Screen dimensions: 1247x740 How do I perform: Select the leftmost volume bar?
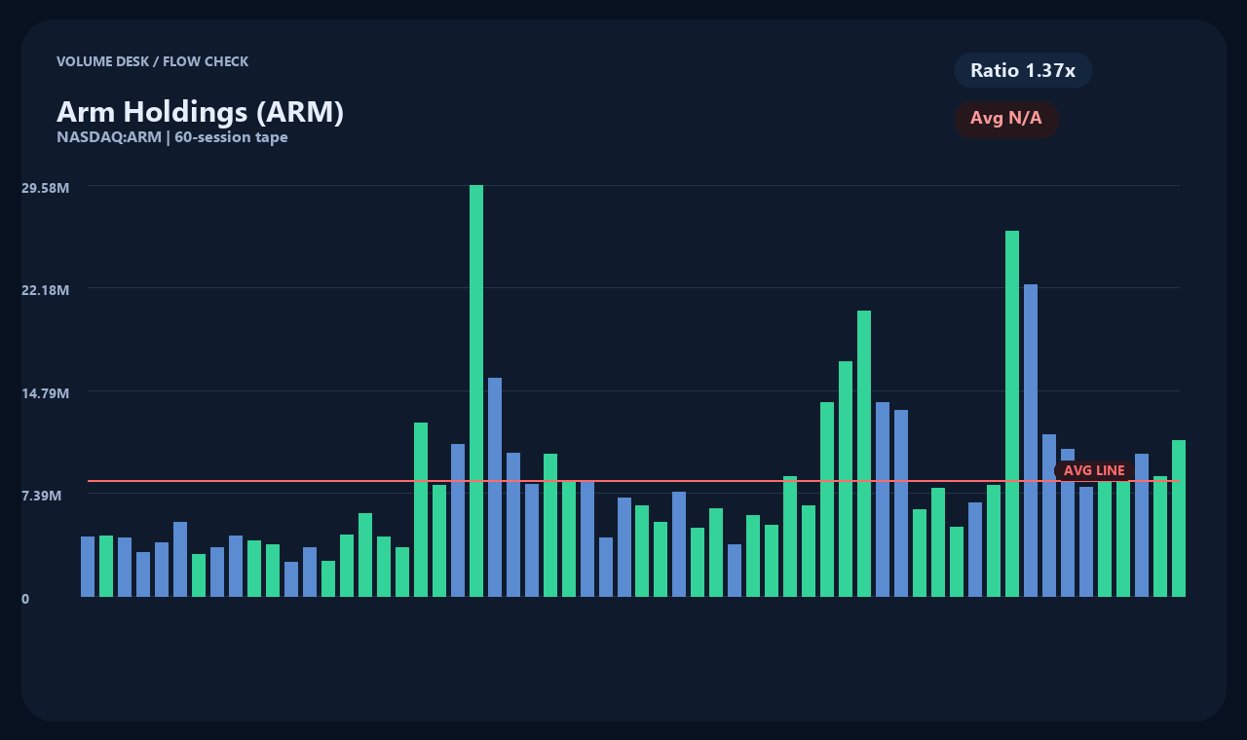click(88, 567)
